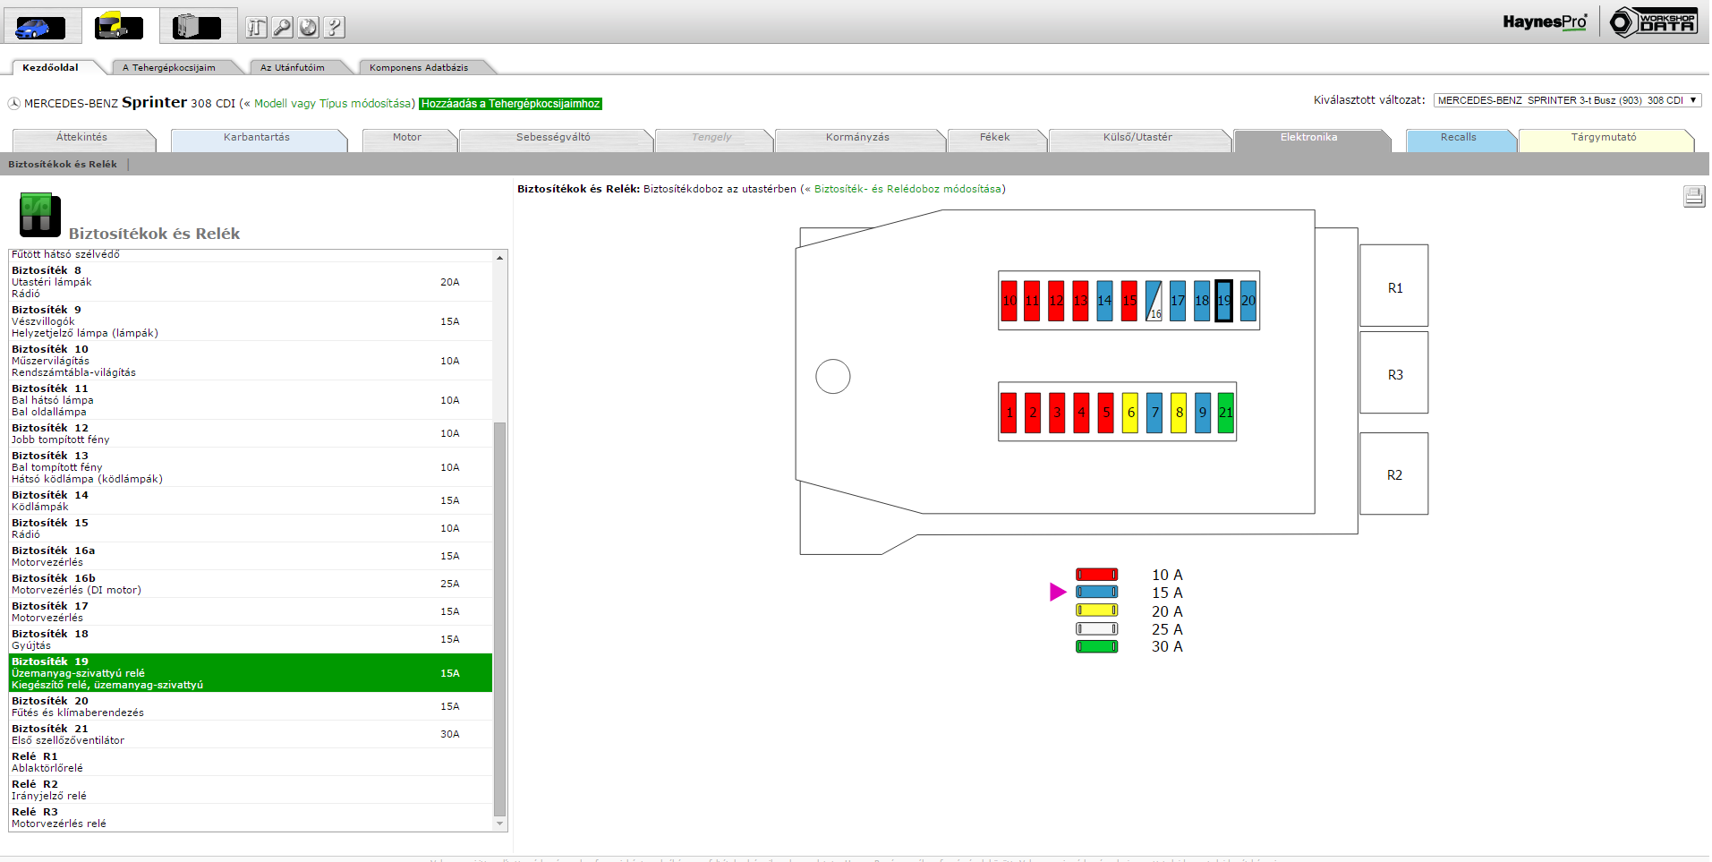Open help with question mark icon
This screenshot has height=862, width=1712.
click(334, 28)
